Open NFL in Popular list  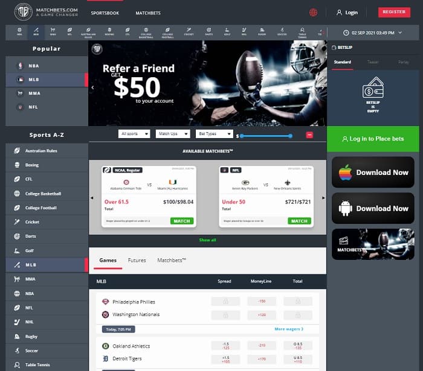(47, 107)
